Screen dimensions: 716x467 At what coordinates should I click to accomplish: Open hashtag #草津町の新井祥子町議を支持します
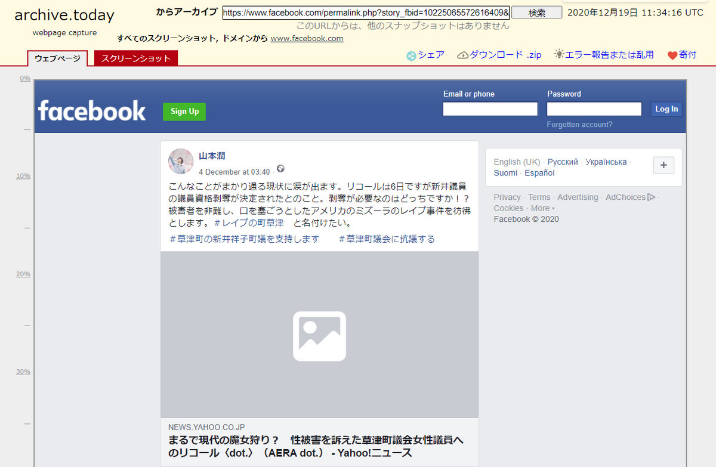pos(245,239)
